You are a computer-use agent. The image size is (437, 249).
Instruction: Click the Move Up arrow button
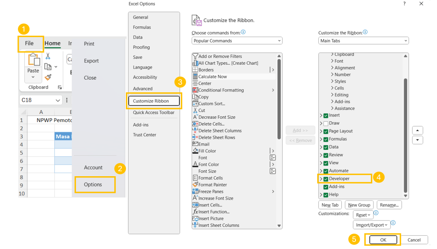417,130
